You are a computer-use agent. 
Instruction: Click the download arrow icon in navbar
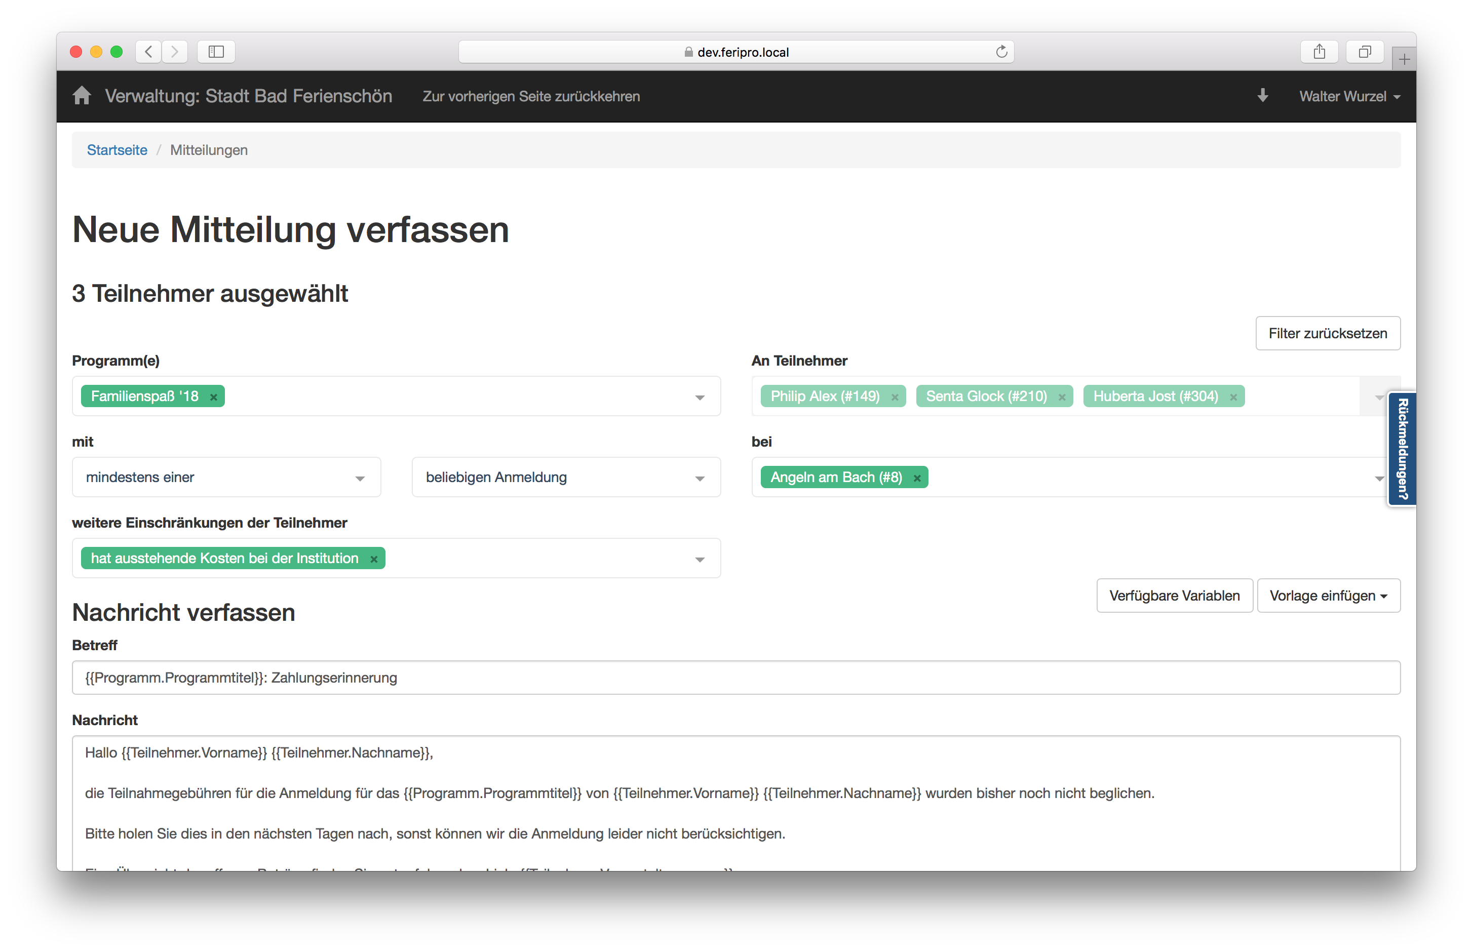1262,96
